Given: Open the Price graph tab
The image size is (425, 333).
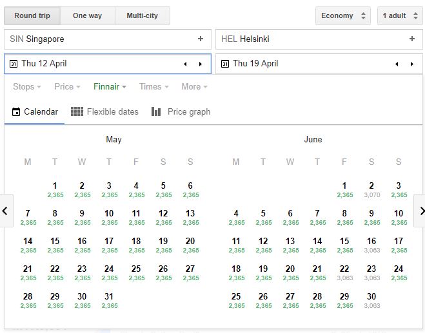Looking at the screenshot, I should pyautogui.click(x=181, y=111).
